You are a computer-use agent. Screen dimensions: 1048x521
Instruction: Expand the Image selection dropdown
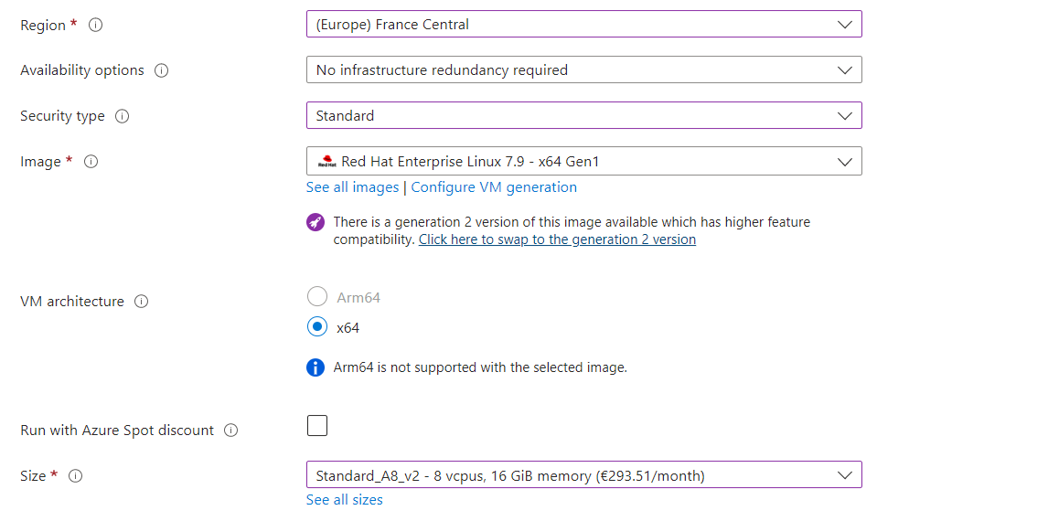point(583,162)
